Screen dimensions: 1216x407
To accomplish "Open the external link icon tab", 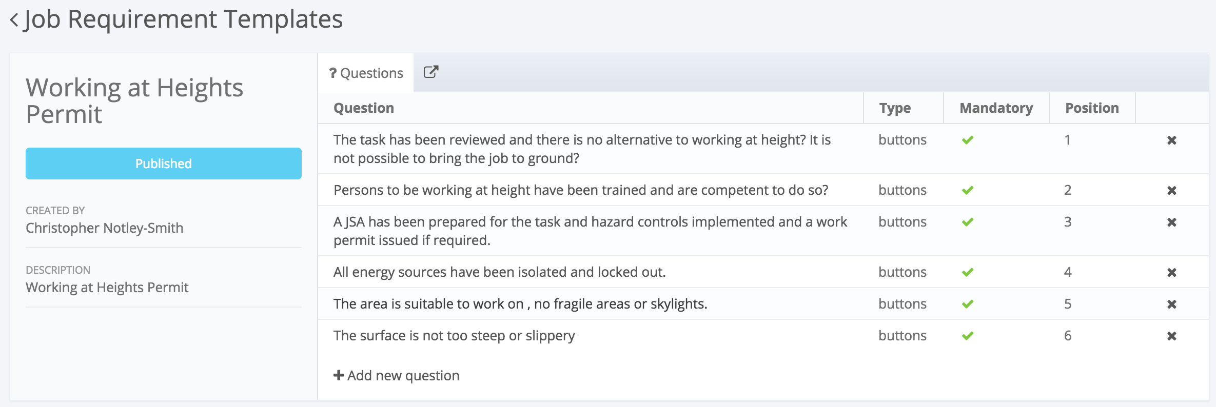I will 431,72.
